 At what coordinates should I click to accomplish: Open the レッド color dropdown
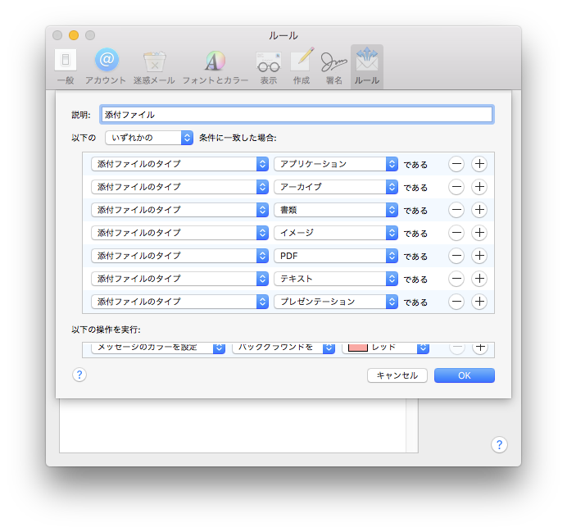[385, 348]
